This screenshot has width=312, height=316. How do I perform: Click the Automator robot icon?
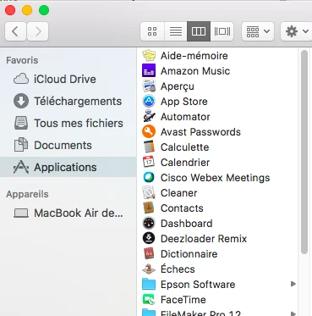(x=149, y=117)
